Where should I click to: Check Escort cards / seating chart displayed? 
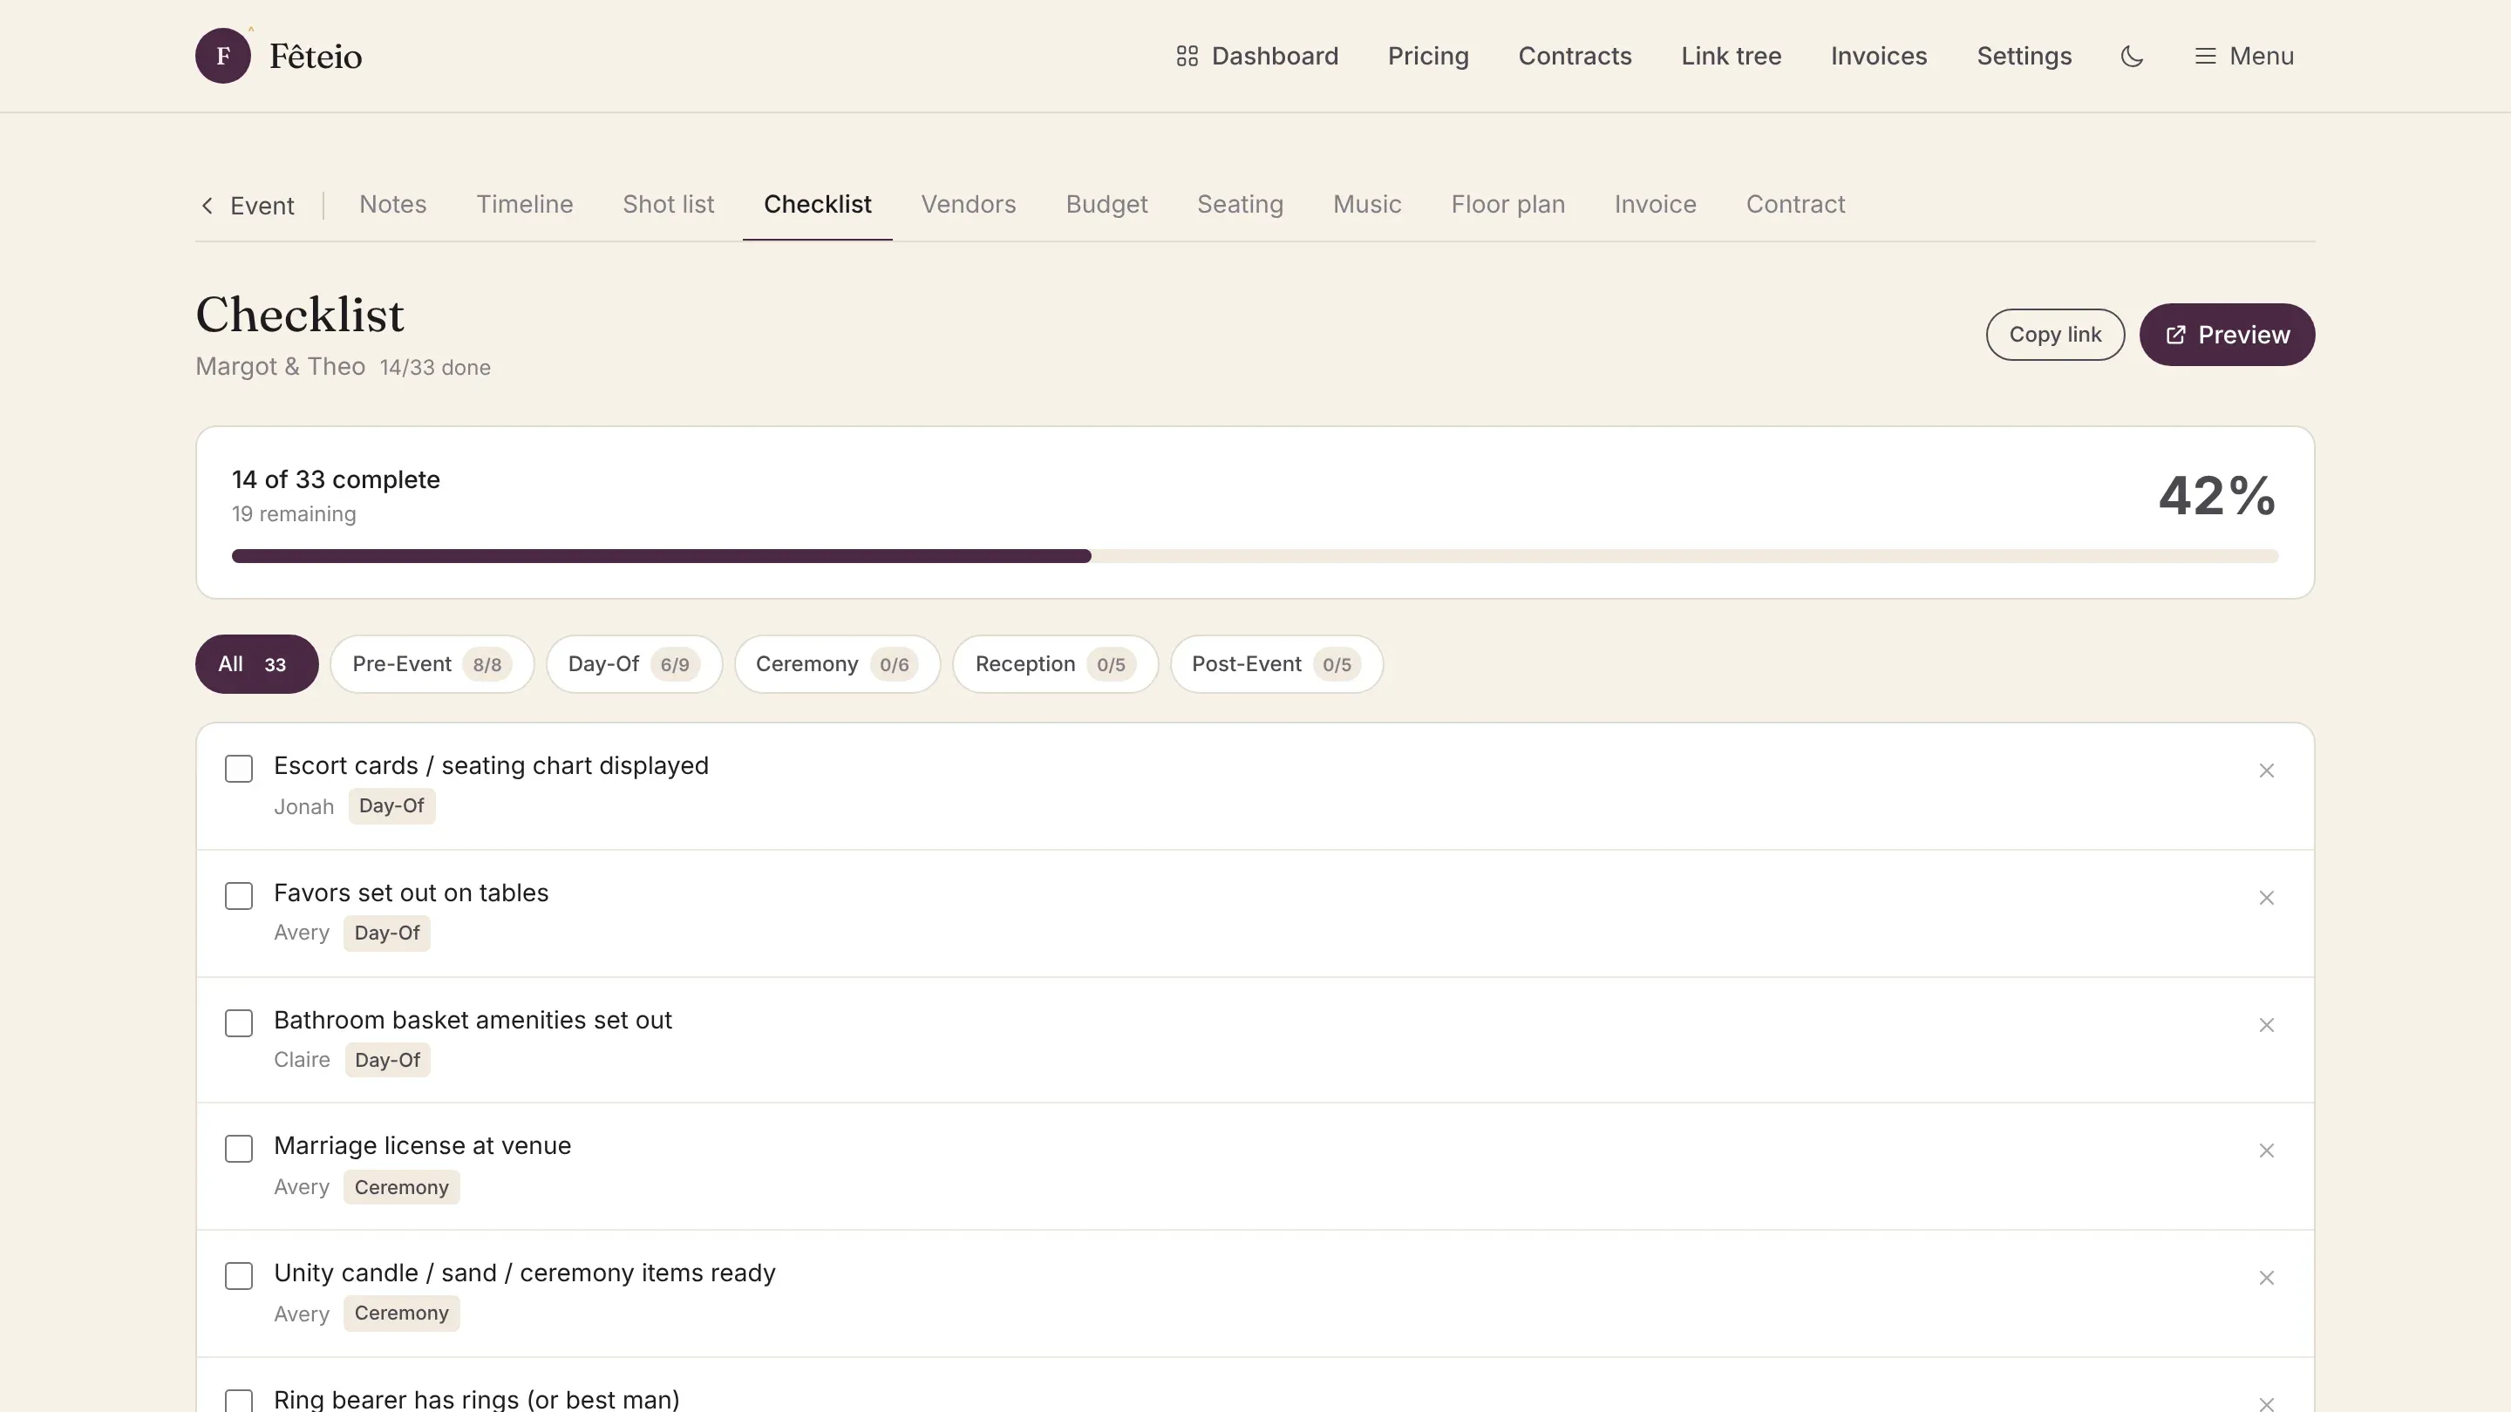pos(239,769)
